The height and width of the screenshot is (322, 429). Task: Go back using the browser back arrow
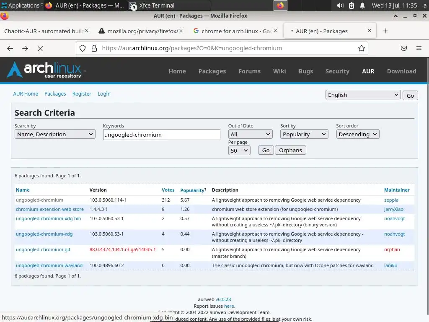click(x=10, y=49)
